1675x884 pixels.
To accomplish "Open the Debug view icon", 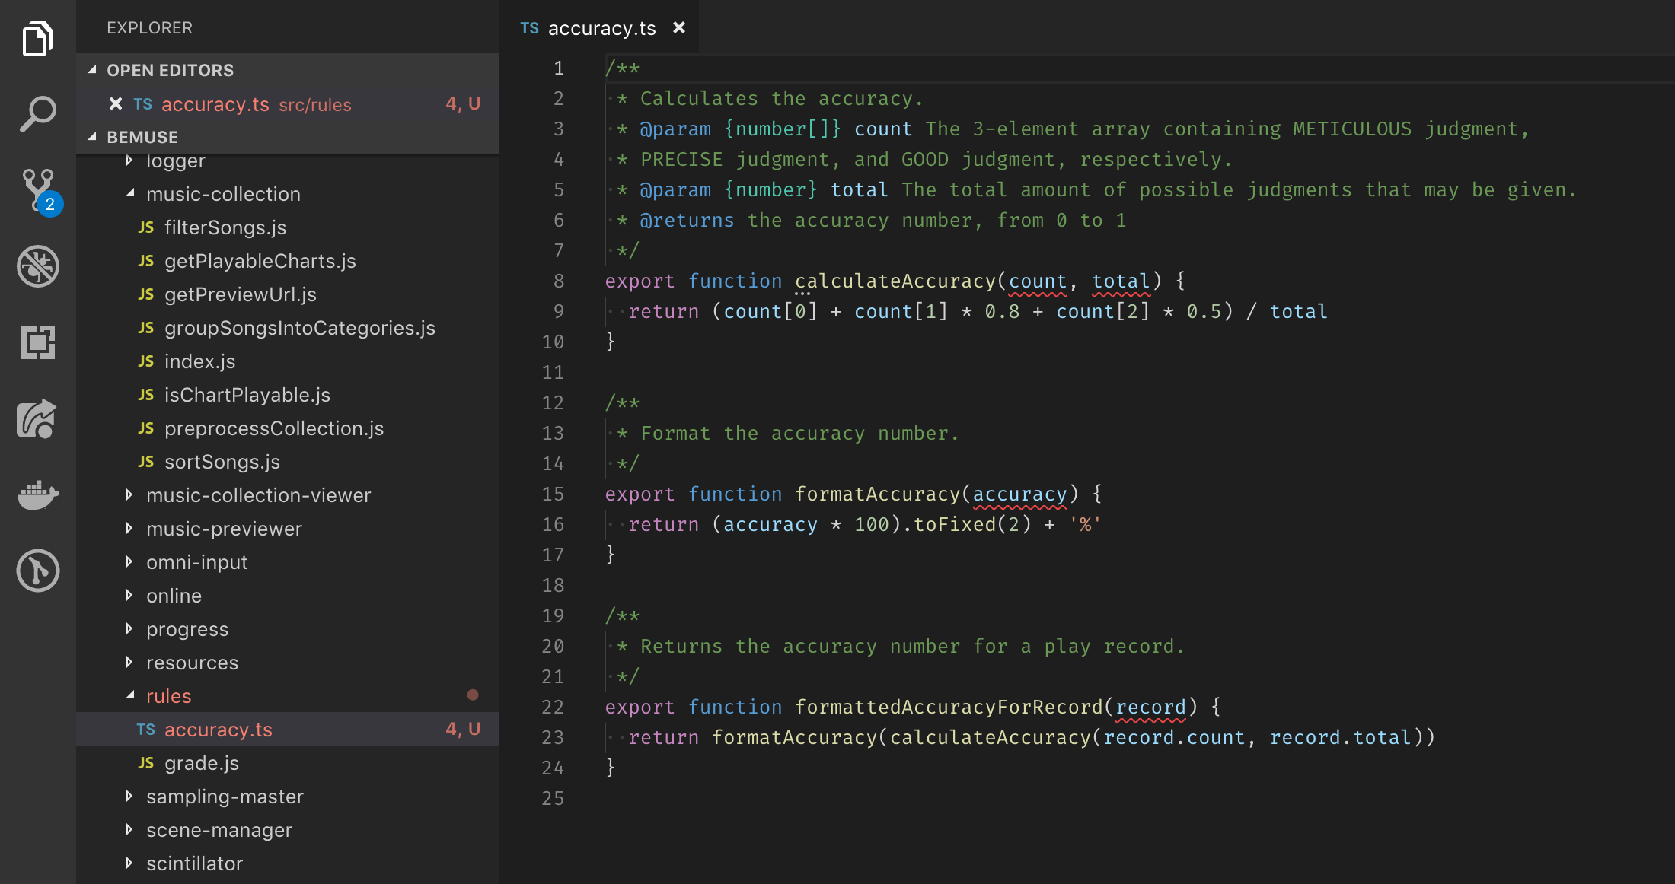I will (37, 266).
